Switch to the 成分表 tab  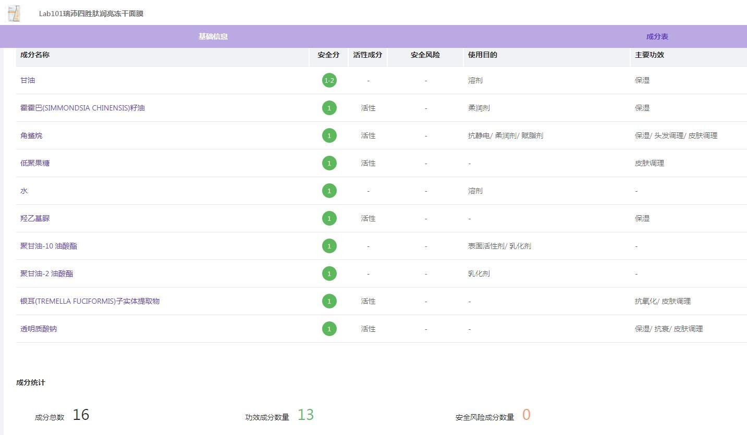(657, 36)
